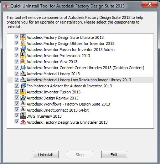
Task: Click the Inventor Professional 2013 PRO icon
Action: [x=23, y=55]
